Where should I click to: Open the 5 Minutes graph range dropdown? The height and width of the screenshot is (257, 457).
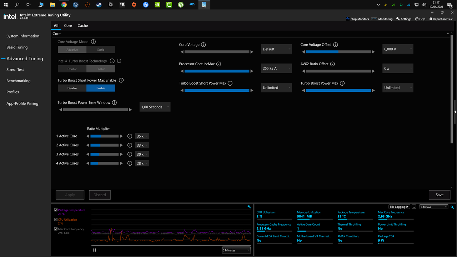coord(236,250)
